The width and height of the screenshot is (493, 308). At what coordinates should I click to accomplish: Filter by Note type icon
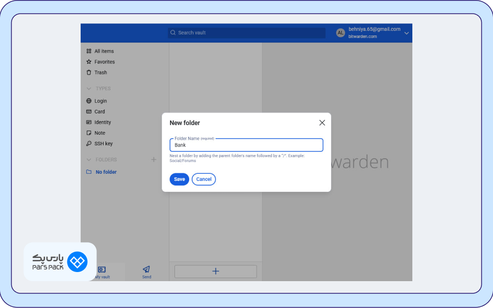pos(89,133)
